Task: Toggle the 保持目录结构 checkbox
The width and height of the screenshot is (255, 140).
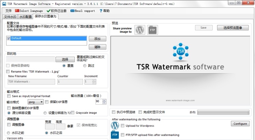Action: point(8,65)
